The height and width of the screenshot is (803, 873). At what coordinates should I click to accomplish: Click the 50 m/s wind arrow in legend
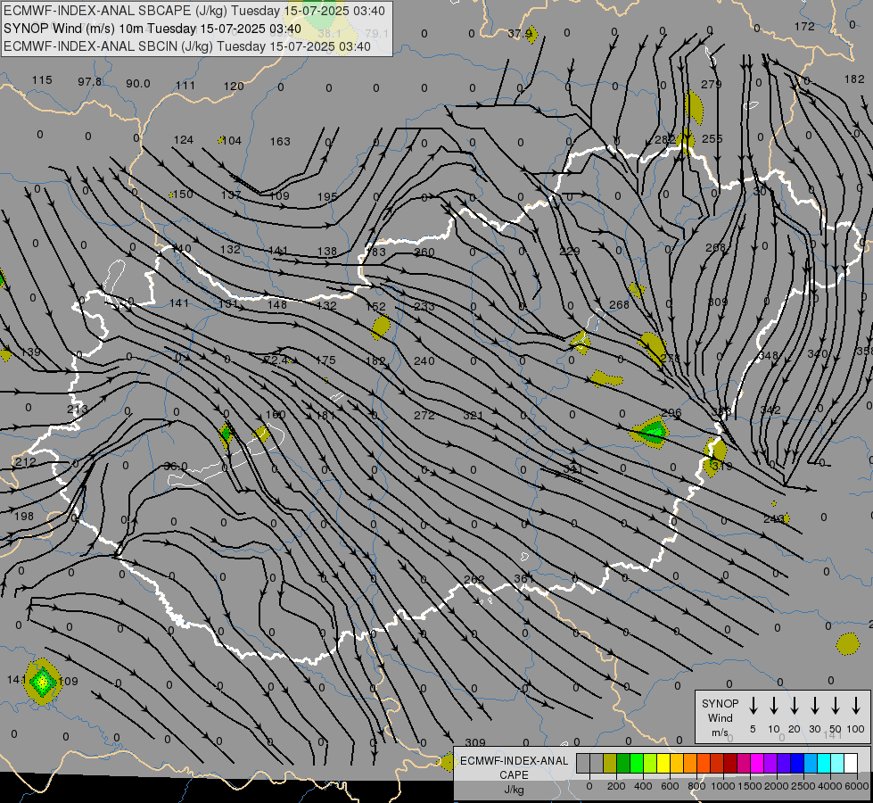coord(836,706)
